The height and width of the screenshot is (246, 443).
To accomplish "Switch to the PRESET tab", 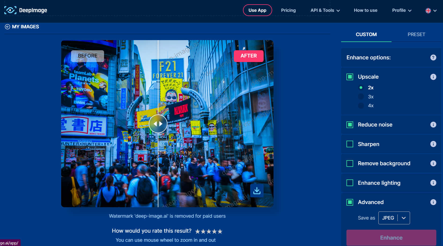I will tap(416, 34).
